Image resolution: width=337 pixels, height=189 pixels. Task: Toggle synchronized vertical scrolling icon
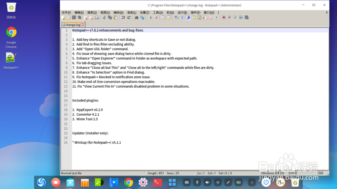[x=163, y=17]
